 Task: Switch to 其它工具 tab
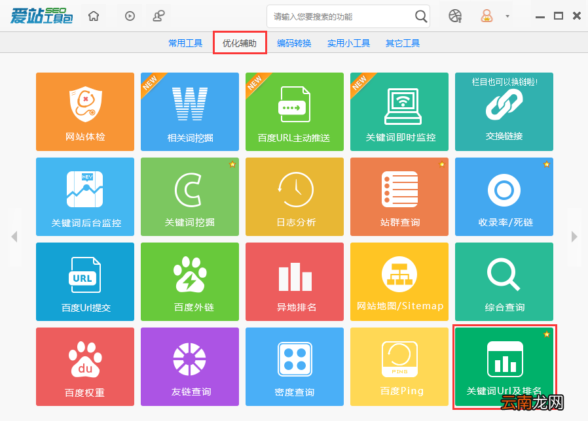[x=403, y=43]
